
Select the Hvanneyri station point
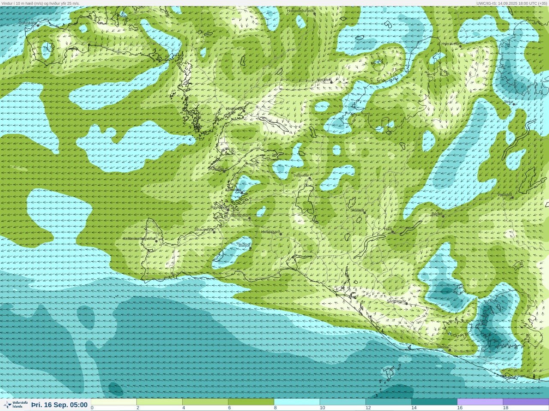pyautogui.click(x=244, y=111)
